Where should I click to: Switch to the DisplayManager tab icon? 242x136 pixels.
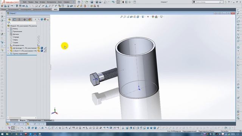tap(29, 19)
